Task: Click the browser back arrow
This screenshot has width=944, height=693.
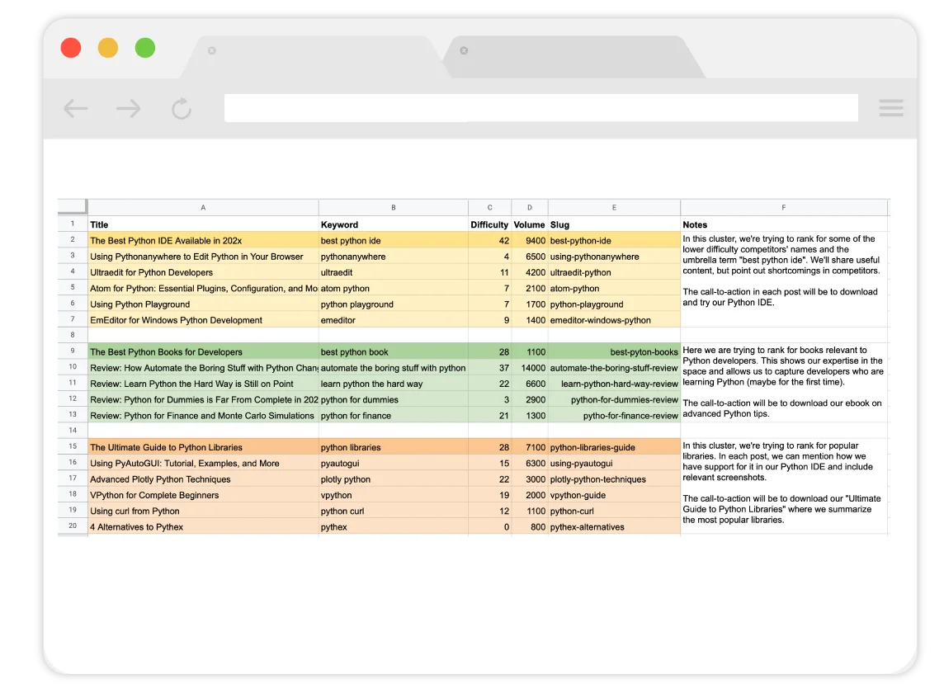Action: coord(76,109)
